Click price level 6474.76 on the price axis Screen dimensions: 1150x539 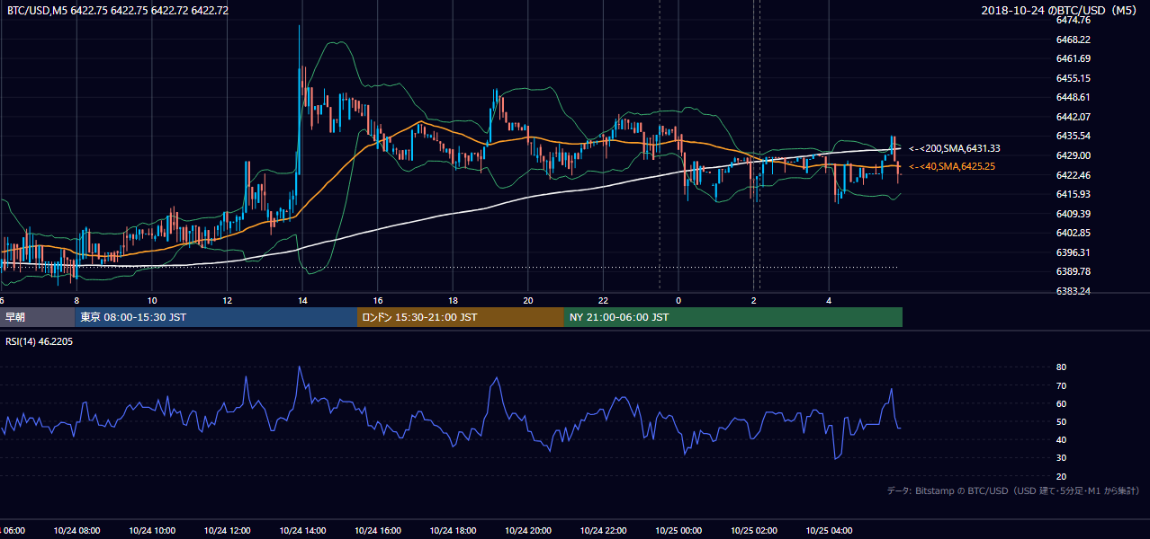click(x=1073, y=20)
